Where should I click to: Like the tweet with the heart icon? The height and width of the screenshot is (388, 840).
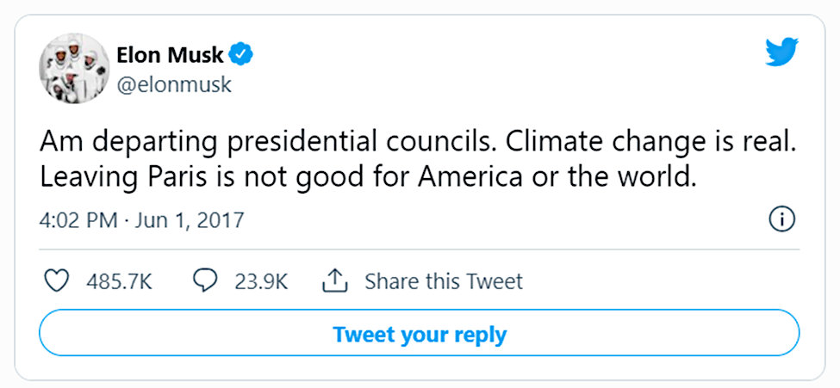56,281
